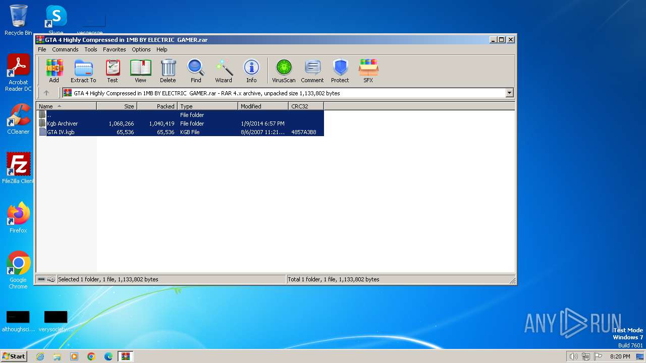Open Windows Media Player in taskbar
This screenshot has width=646, height=363.
tap(74, 356)
